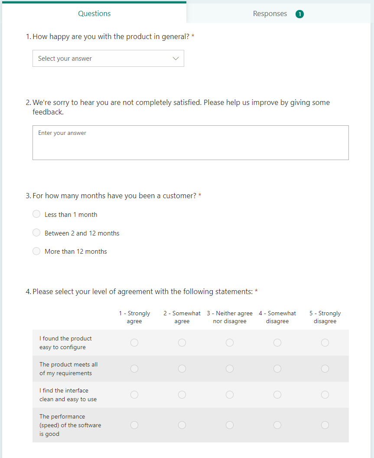Choose 'Between 2 and 12 months'

pyautogui.click(x=36, y=233)
